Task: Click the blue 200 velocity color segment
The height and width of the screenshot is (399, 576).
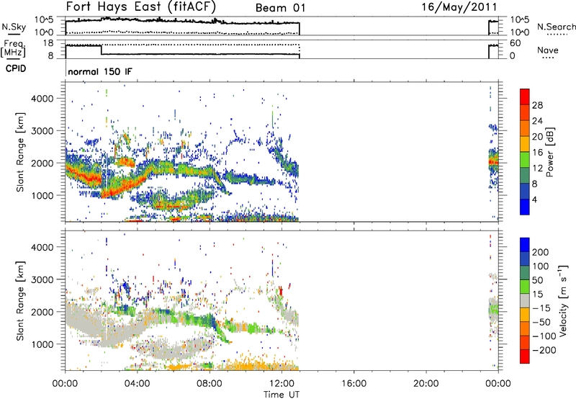Action: 525,245
